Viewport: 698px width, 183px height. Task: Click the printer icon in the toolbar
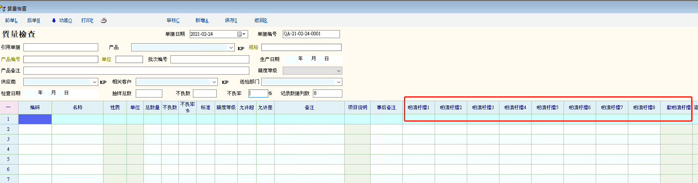tap(104, 20)
